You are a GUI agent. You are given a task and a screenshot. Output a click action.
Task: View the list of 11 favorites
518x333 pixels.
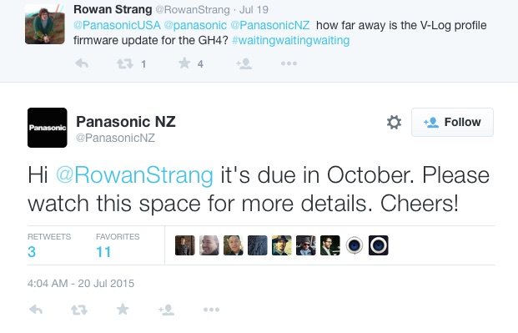point(118,245)
